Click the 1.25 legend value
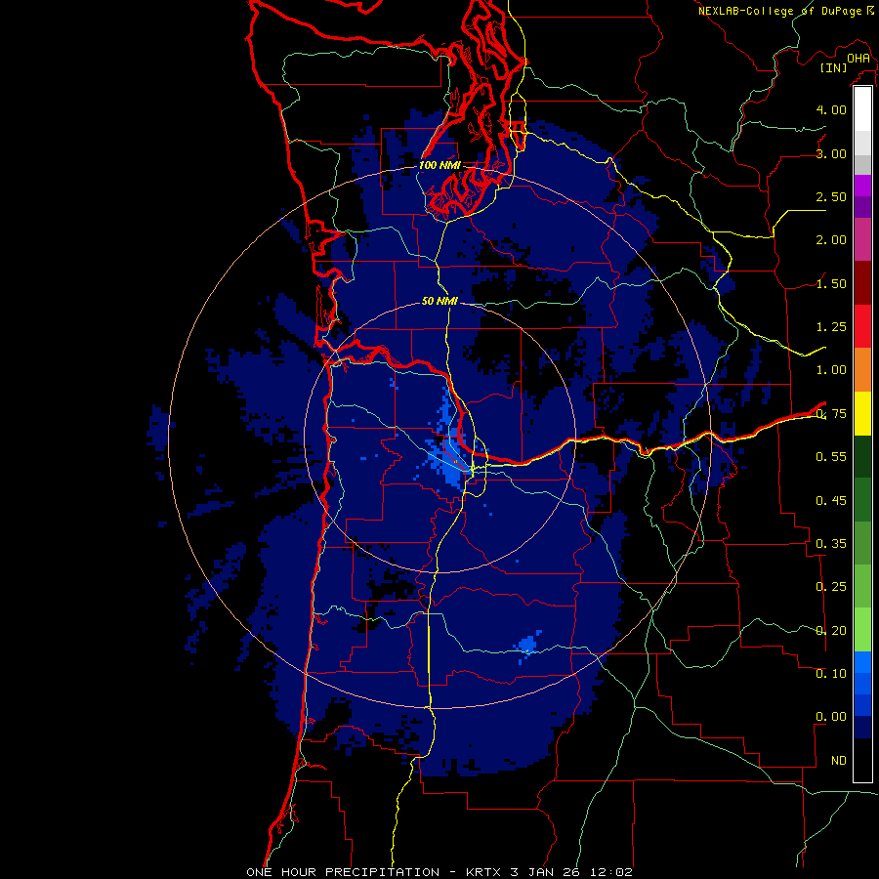The height and width of the screenshot is (879, 879). click(831, 327)
